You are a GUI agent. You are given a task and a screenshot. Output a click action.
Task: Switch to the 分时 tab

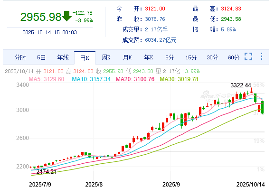(x=20, y=57)
